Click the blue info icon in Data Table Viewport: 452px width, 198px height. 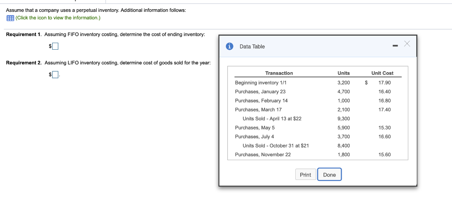point(230,46)
